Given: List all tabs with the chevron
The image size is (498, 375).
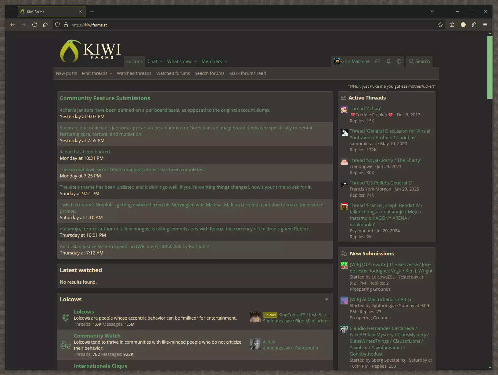Looking at the screenshot, I should tap(432, 12).
